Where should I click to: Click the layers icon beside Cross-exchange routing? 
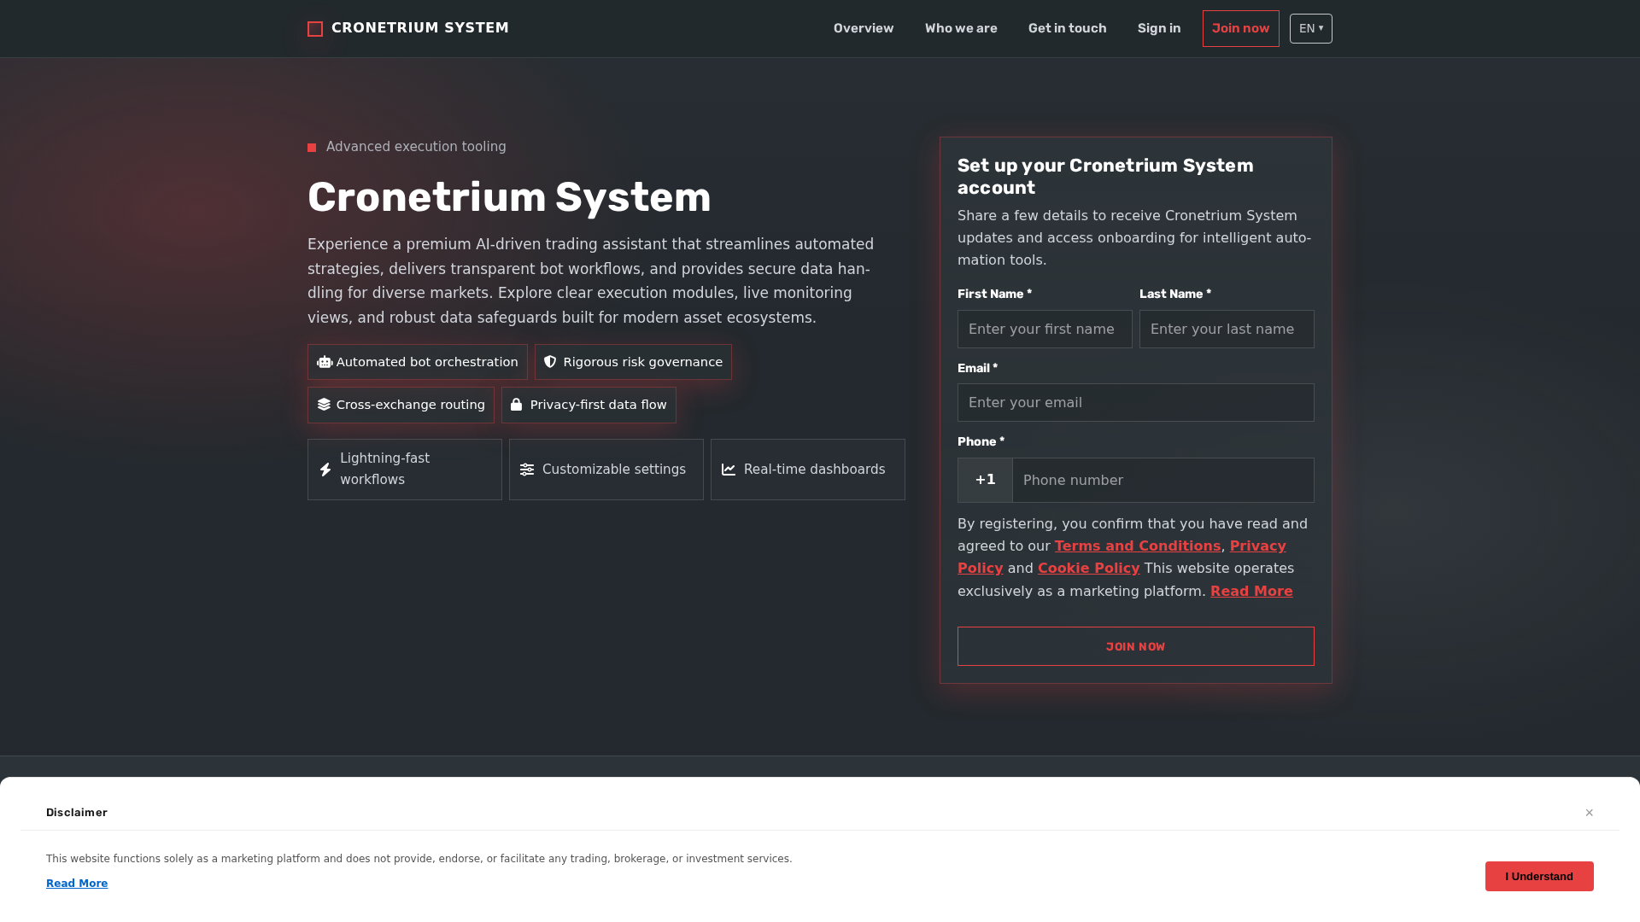pos(324,405)
